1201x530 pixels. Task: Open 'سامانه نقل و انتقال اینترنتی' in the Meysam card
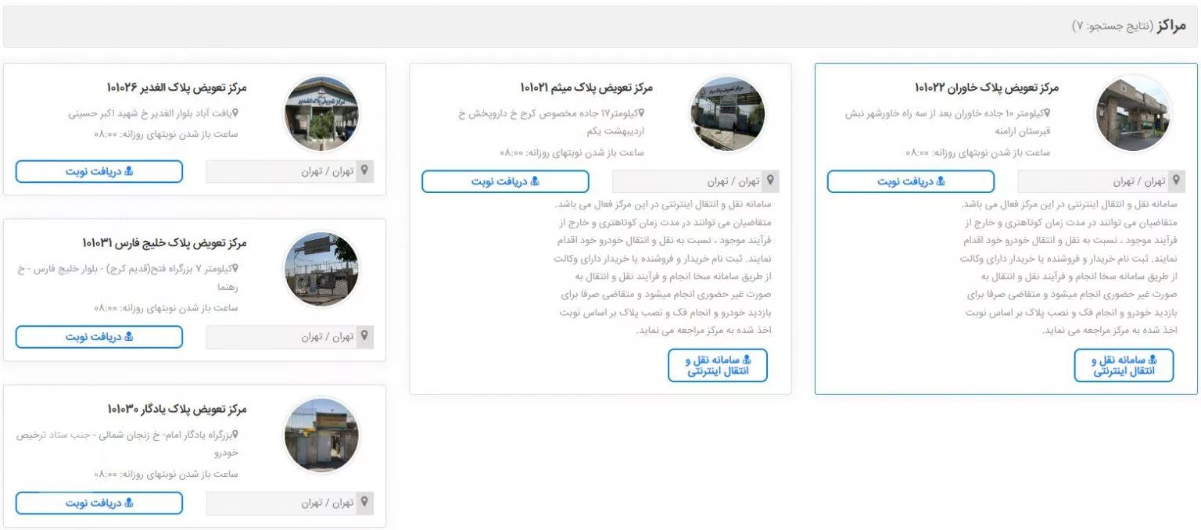(x=718, y=365)
